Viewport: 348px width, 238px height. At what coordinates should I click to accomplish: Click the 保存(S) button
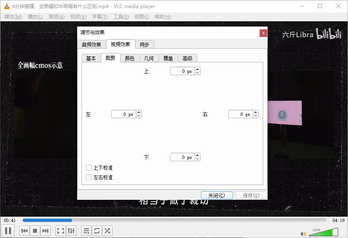[x=251, y=195]
